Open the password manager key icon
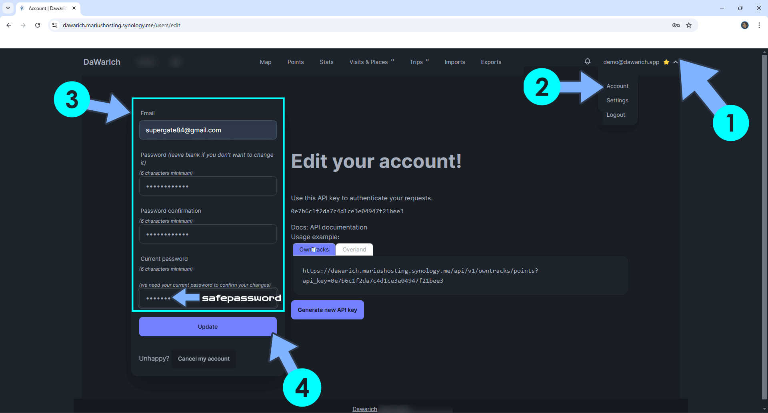The width and height of the screenshot is (768, 413). (x=676, y=25)
